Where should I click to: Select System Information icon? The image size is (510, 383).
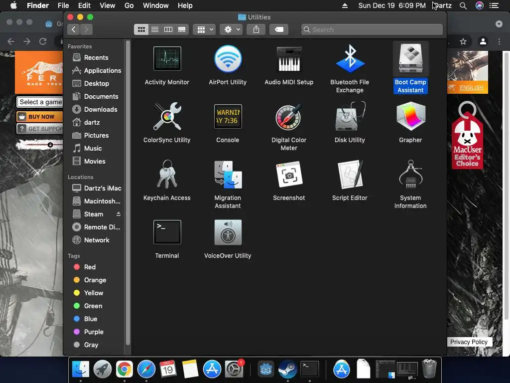tap(410, 174)
